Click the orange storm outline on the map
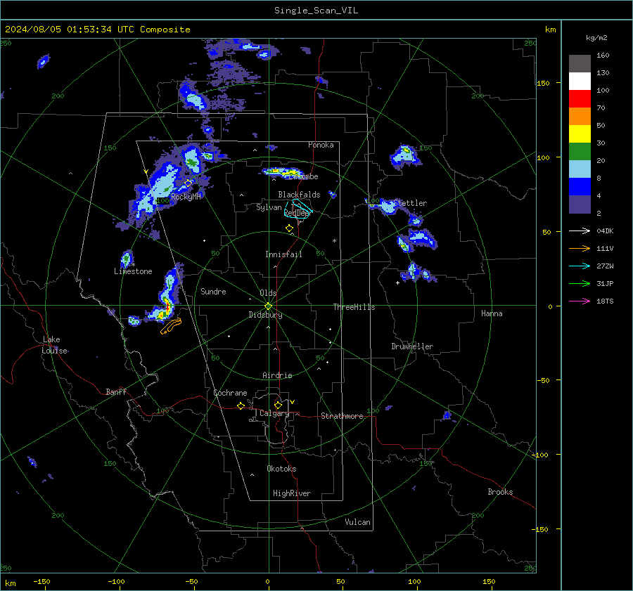 (171, 326)
